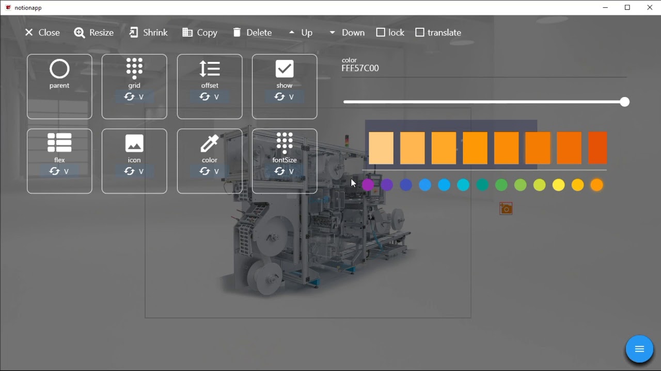
Task: Click the sync V button under icon
Action: point(134,171)
